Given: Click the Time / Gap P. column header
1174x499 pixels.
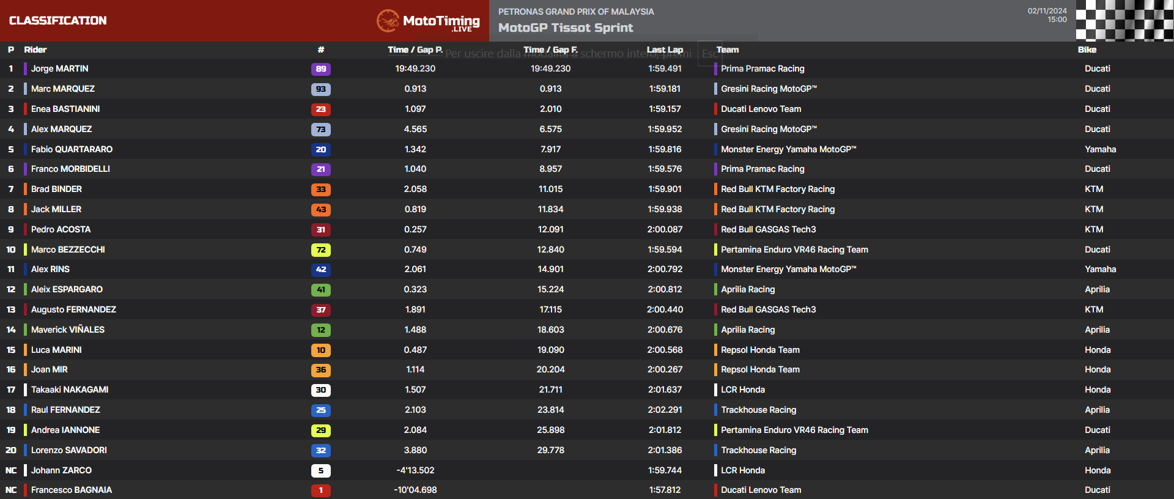Looking at the screenshot, I should click(415, 50).
